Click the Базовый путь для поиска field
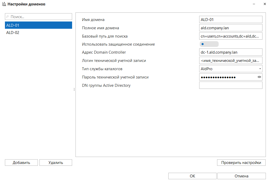Viewport: 270px width, 187px height. (231, 36)
